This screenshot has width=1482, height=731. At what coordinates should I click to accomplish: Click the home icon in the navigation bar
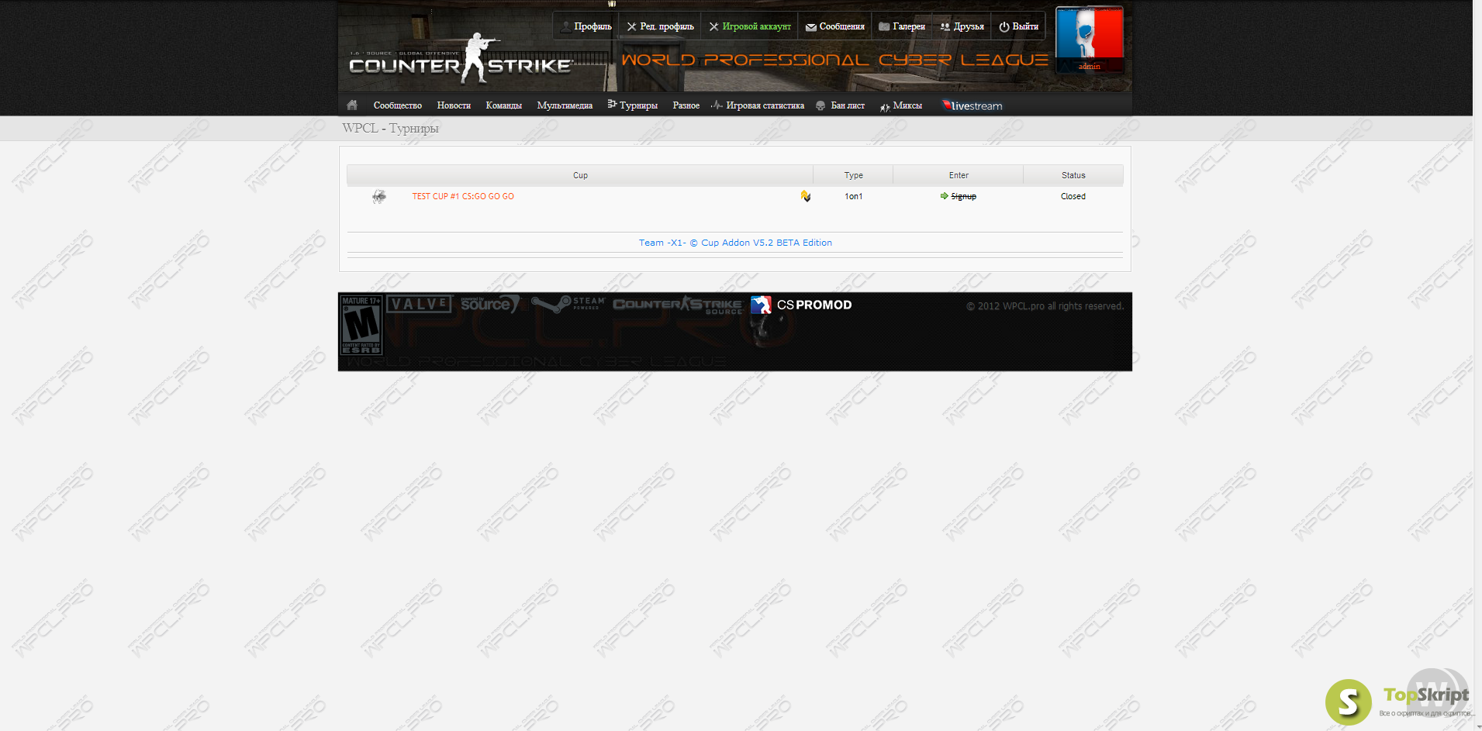click(352, 105)
